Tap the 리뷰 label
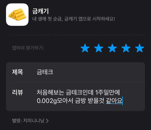The image size is (151, 130). pyautogui.click(x=17, y=92)
